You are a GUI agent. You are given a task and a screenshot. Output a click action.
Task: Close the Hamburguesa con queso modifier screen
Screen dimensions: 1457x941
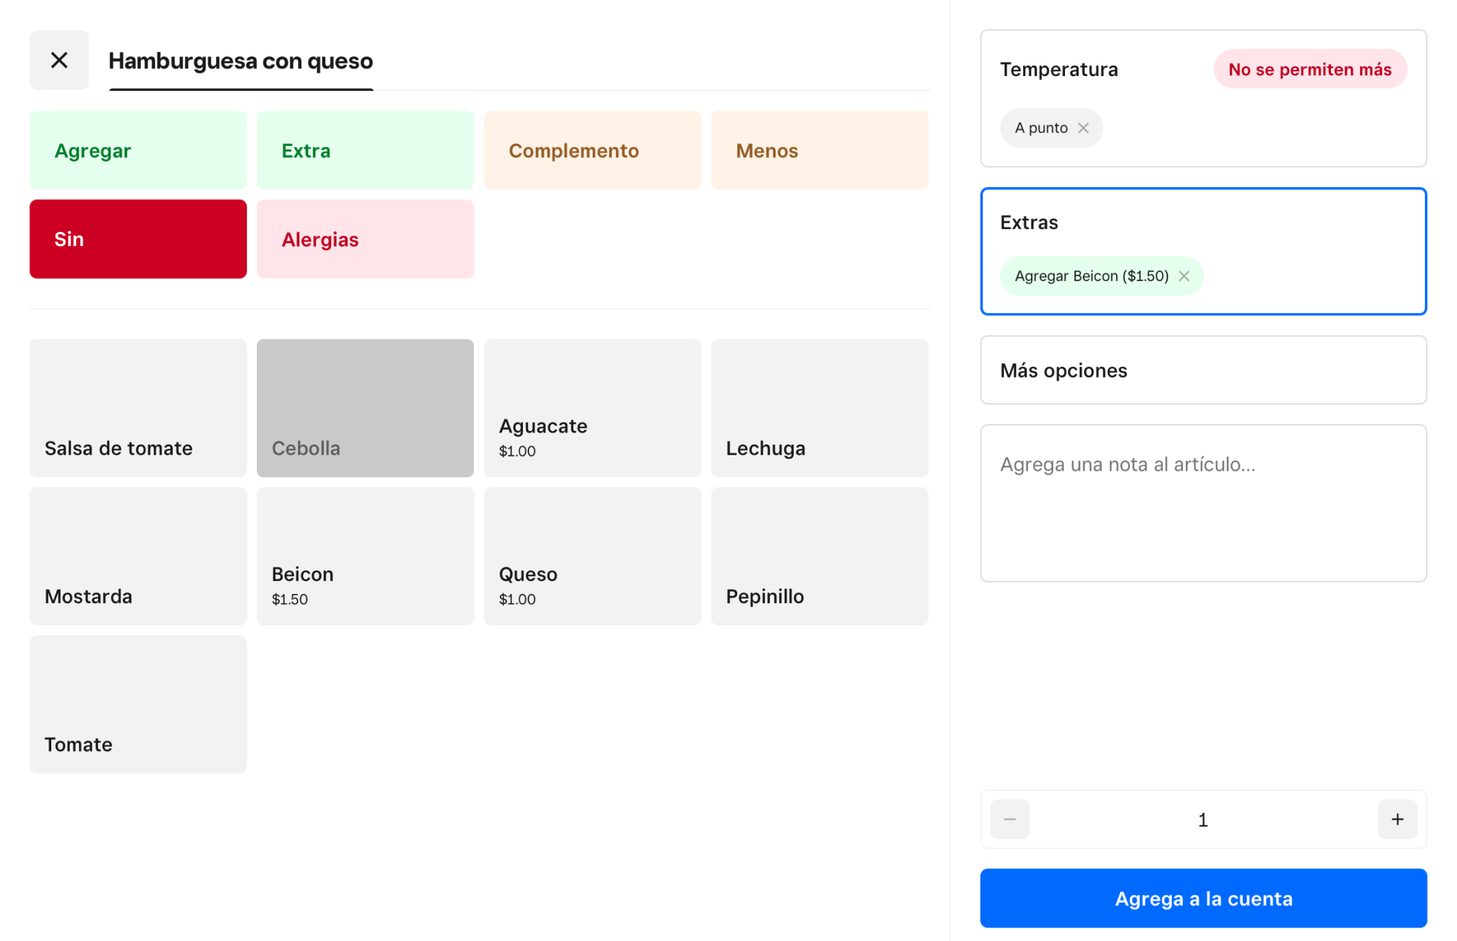pyautogui.click(x=59, y=60)
